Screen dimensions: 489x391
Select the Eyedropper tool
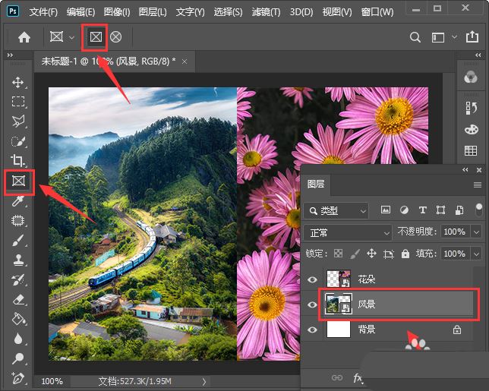pyautogui.click(x=18, y=200)
